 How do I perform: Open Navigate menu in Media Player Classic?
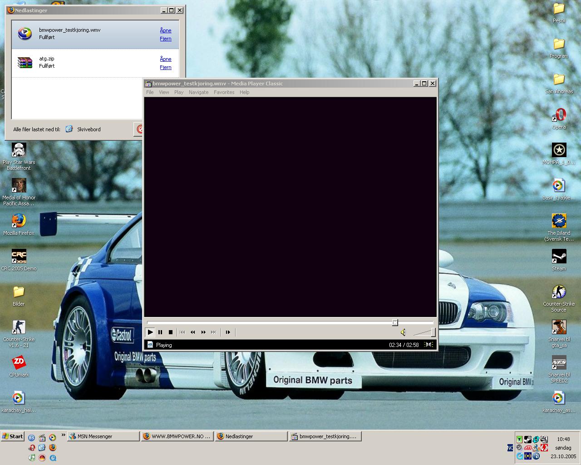coord(199,92)
